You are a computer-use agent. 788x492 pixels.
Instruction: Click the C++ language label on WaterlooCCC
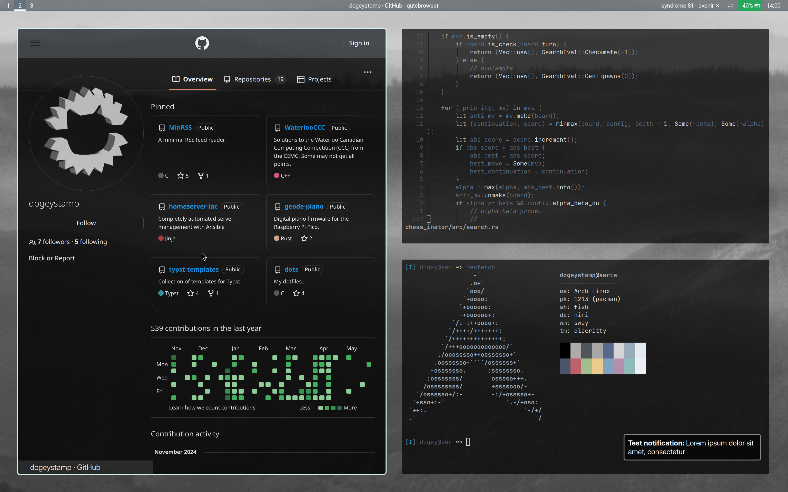285,176
